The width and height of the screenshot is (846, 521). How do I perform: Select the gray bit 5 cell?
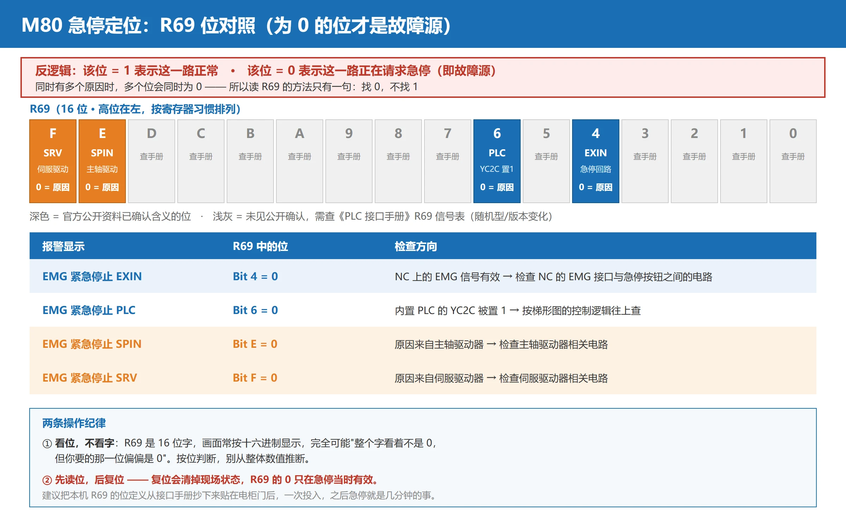tap(546, 161)
